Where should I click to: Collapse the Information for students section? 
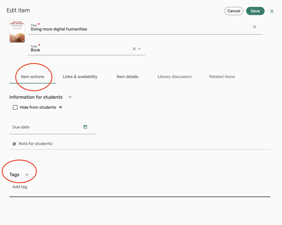tap(70, 97)
